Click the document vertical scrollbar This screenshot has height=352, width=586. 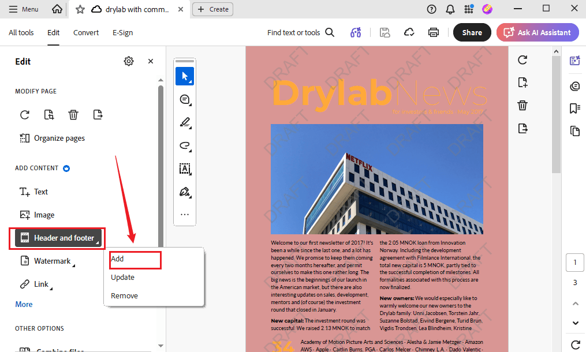coord(556,114)
